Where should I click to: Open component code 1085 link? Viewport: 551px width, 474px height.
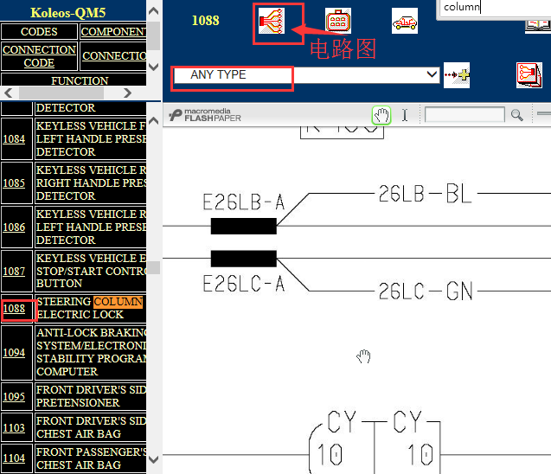(14, 183)
